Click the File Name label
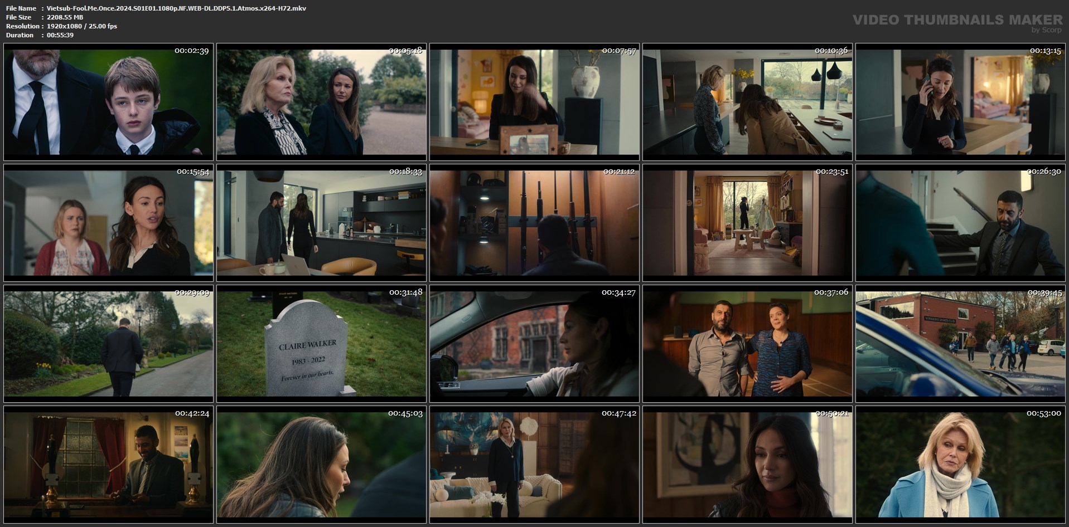 [21, 8]
